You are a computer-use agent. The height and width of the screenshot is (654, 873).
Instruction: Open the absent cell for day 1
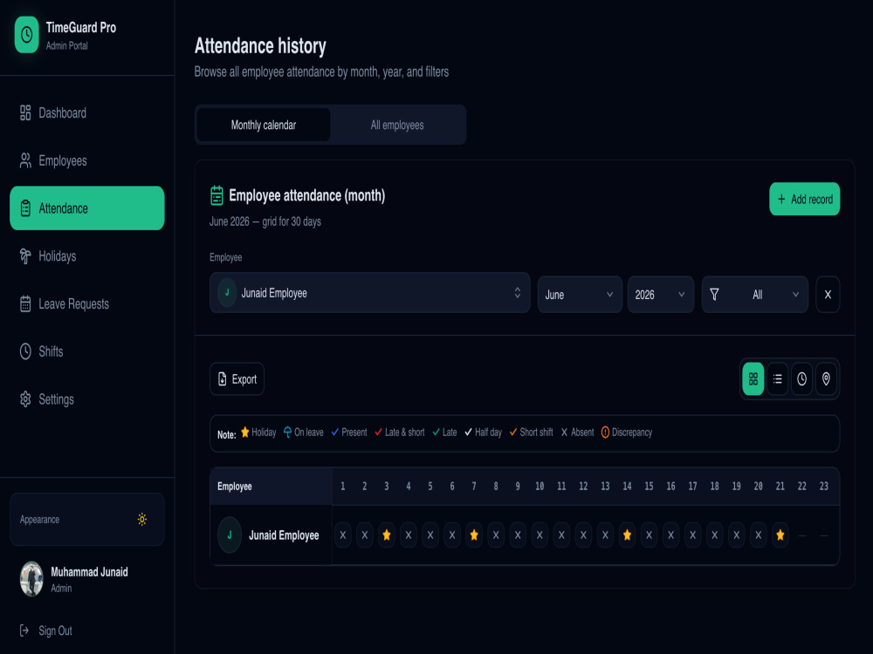[343, 535]
